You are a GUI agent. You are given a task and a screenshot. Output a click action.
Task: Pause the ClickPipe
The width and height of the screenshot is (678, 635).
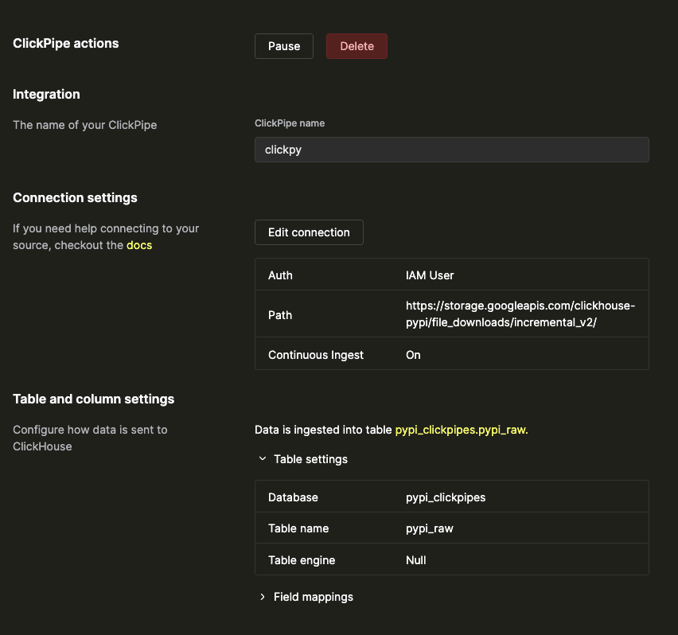click(x=284, y=46)
